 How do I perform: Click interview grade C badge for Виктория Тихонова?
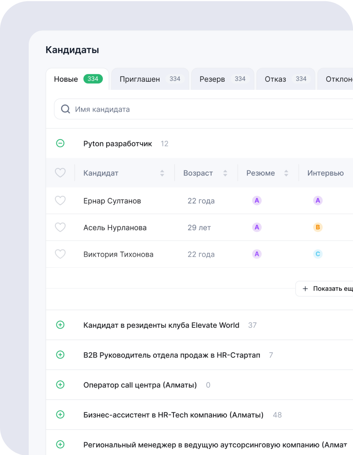click(318, 254)
